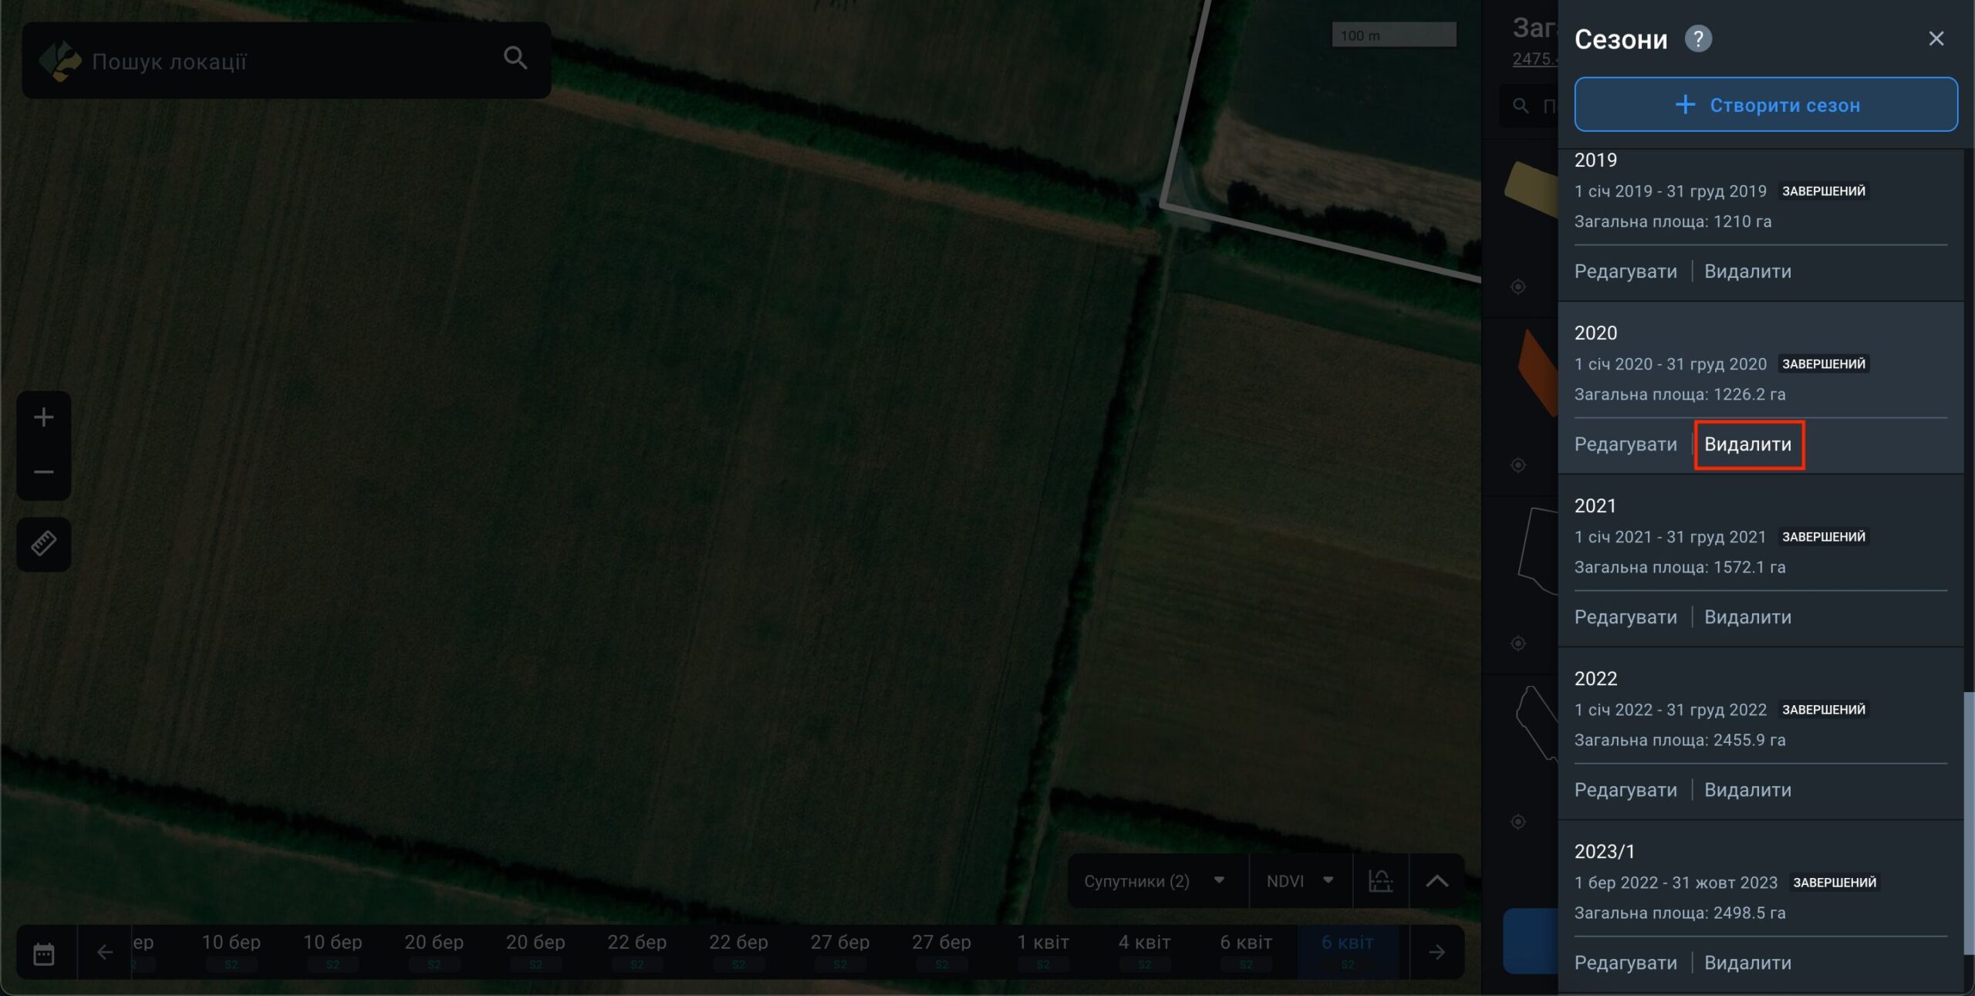Click the search magnifier icon

click(x=515, y=58)
